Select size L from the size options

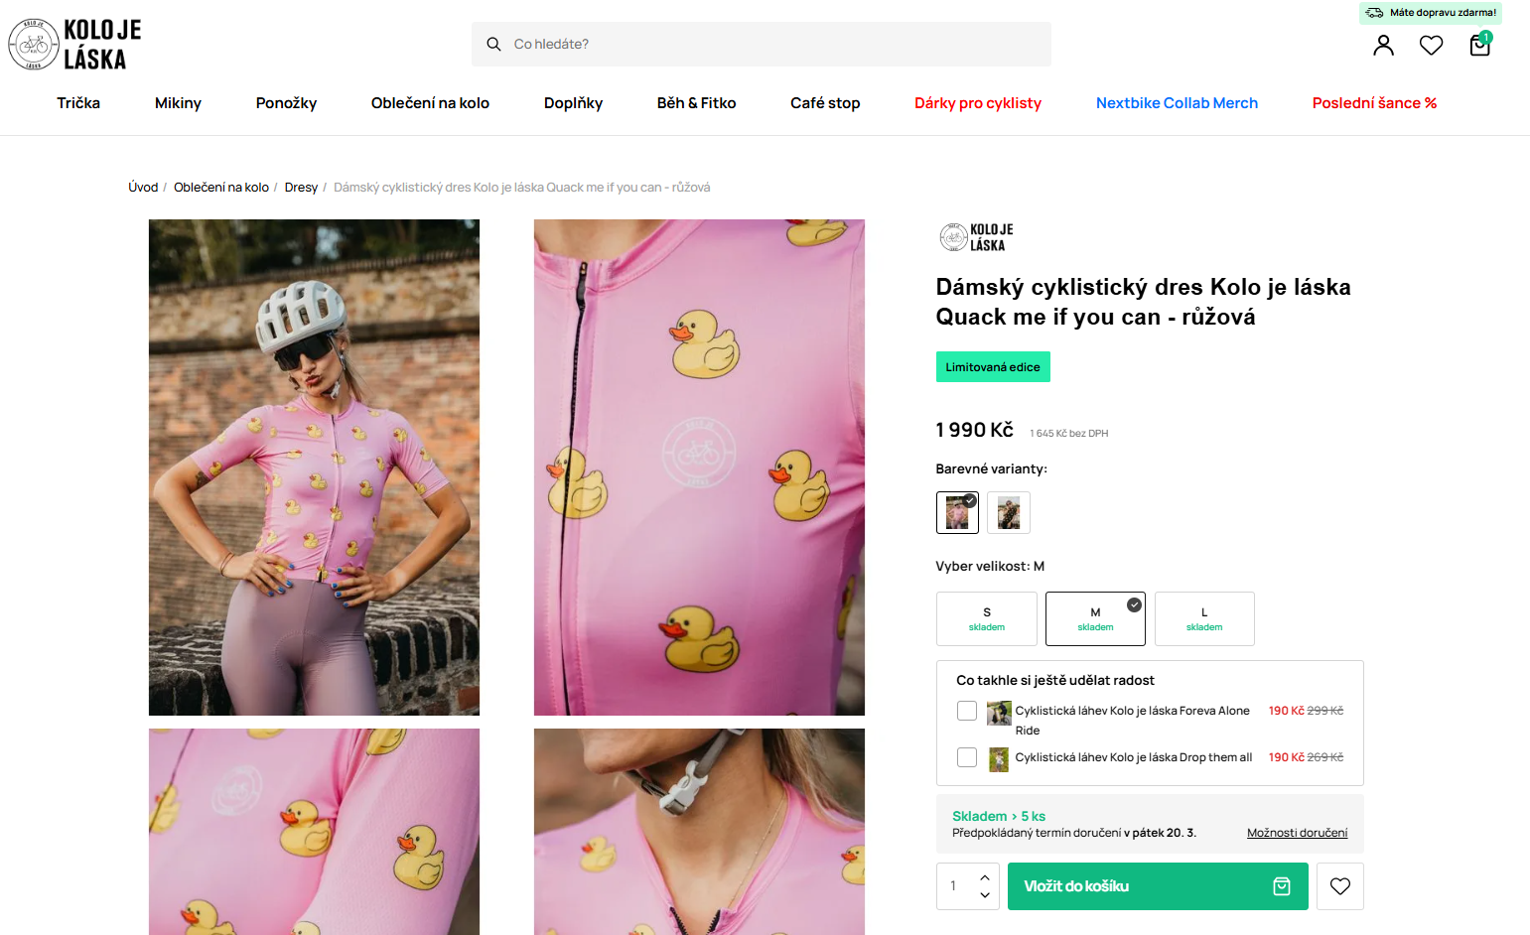[x=1204, y=618]
